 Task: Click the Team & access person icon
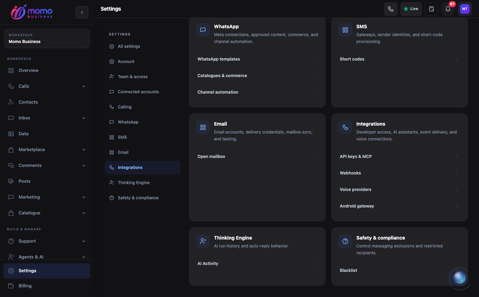point(112,77)
